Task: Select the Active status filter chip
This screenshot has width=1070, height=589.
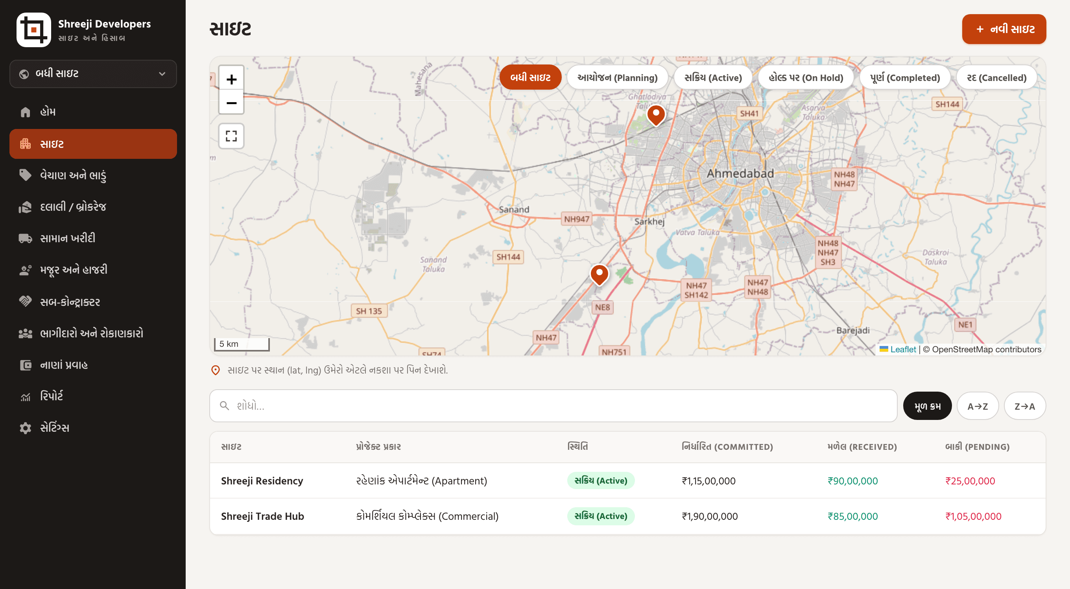Action: point(713,77)
